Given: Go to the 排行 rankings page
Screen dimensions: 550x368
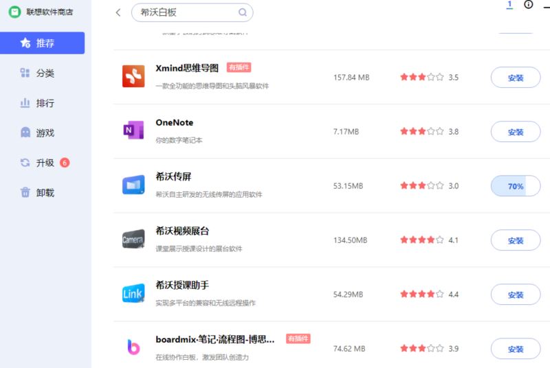Looking at the screenshot, I should coord(42,103).
